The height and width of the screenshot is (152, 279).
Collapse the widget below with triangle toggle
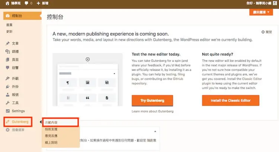(x=155, y=132)
